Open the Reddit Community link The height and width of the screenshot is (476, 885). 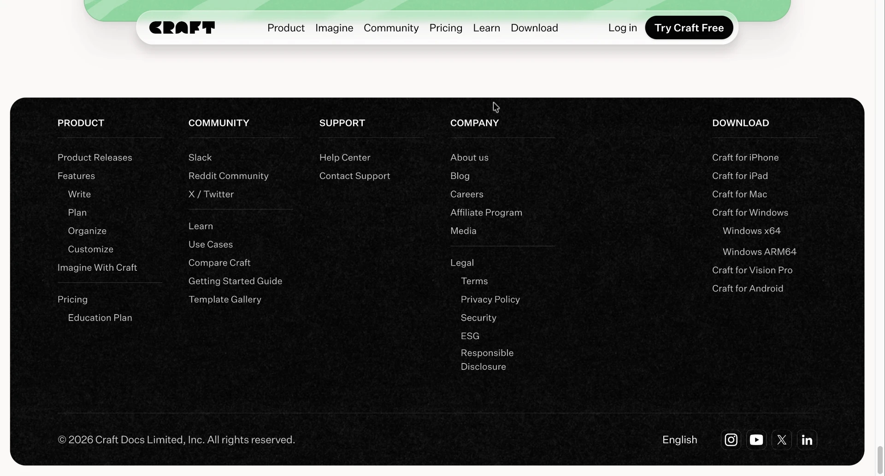[x=228, y=176]
